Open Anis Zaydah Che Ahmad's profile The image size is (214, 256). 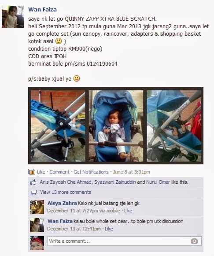(x=66, y=182)
